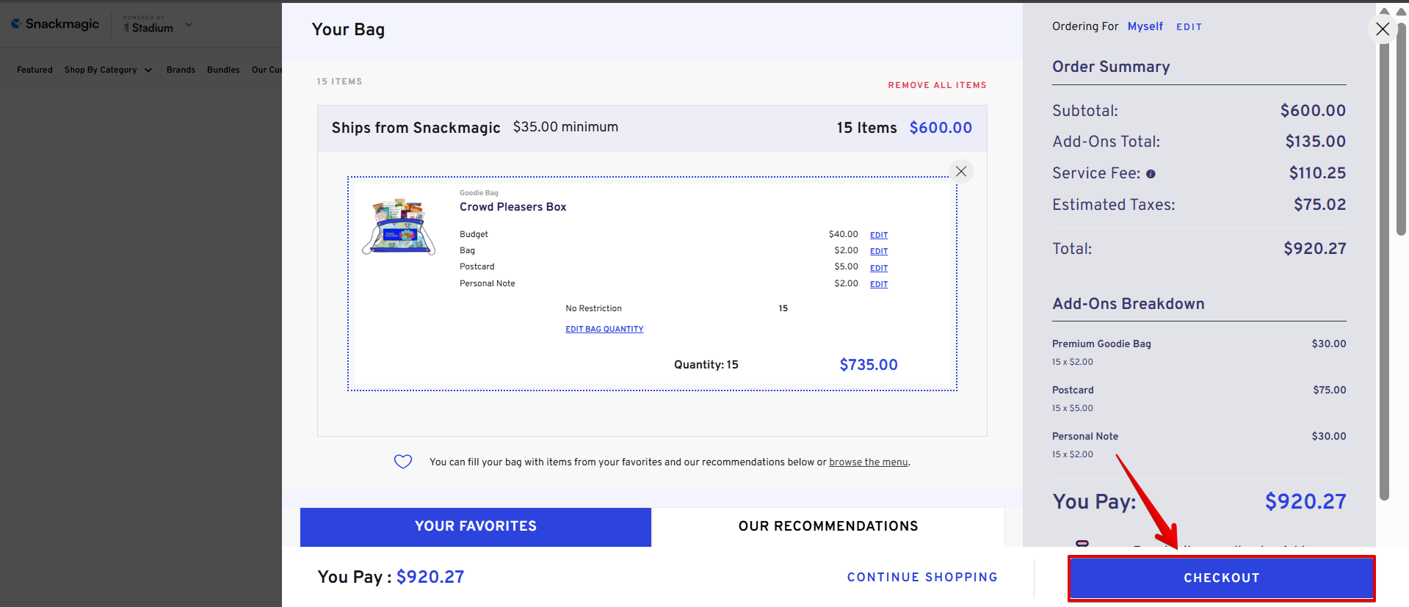The height and width of the screenshot is (607, 1409).
Task: Switch to Our Recommendations tab
Action: [827, 526]
